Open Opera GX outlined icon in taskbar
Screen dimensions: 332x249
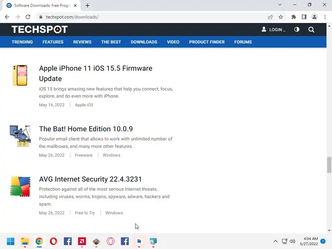[x=110, y=241]
